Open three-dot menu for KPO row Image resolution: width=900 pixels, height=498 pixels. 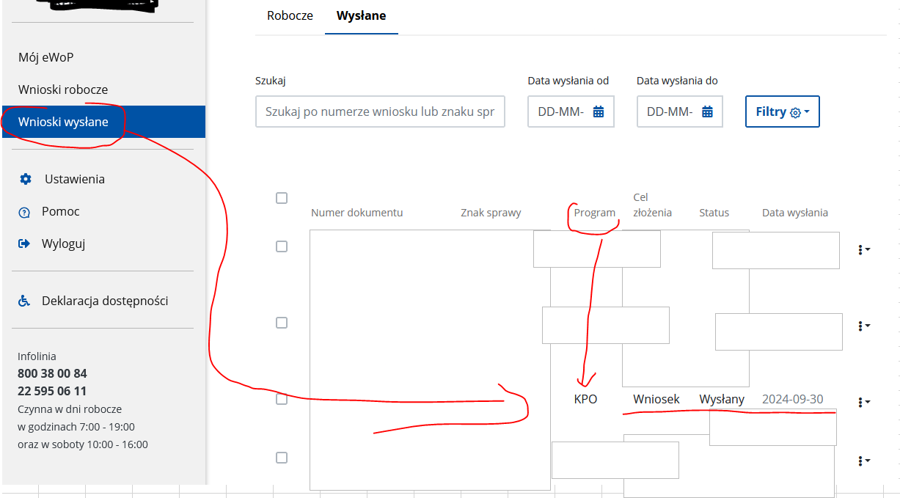[863, 402]
